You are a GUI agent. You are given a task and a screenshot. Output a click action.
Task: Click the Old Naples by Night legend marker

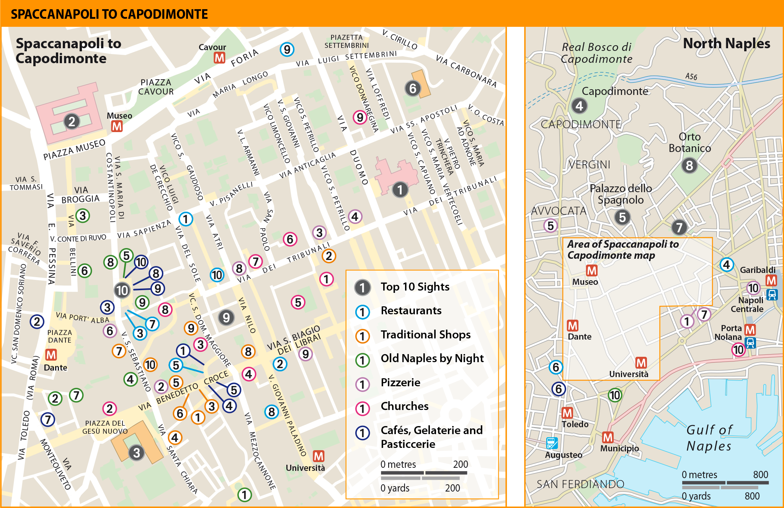(x=362, y=360)
